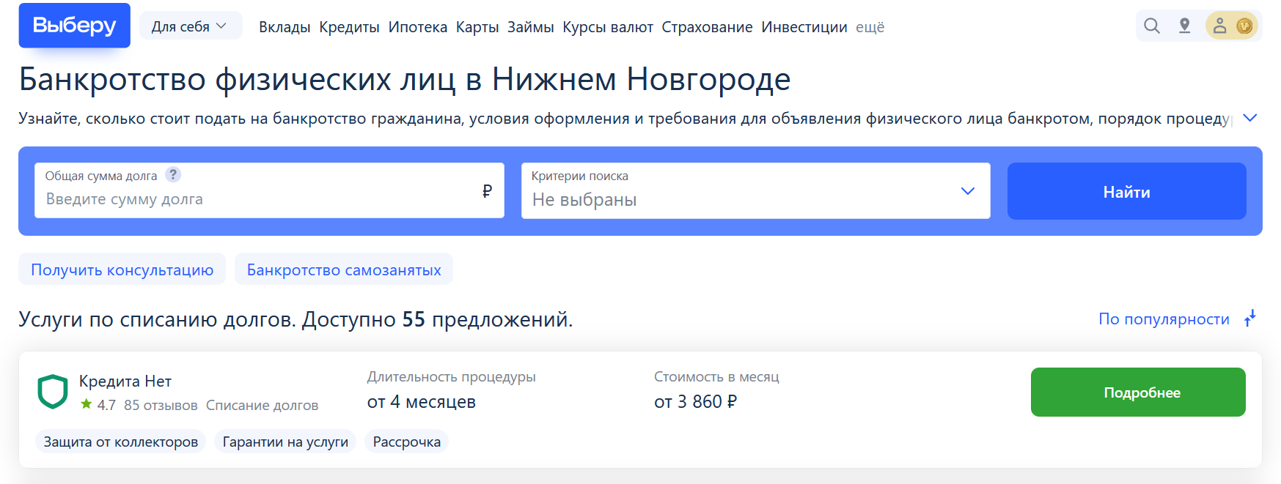Open the search magnifier icon
The image size is (1281, 484).
coord(1152,26)
